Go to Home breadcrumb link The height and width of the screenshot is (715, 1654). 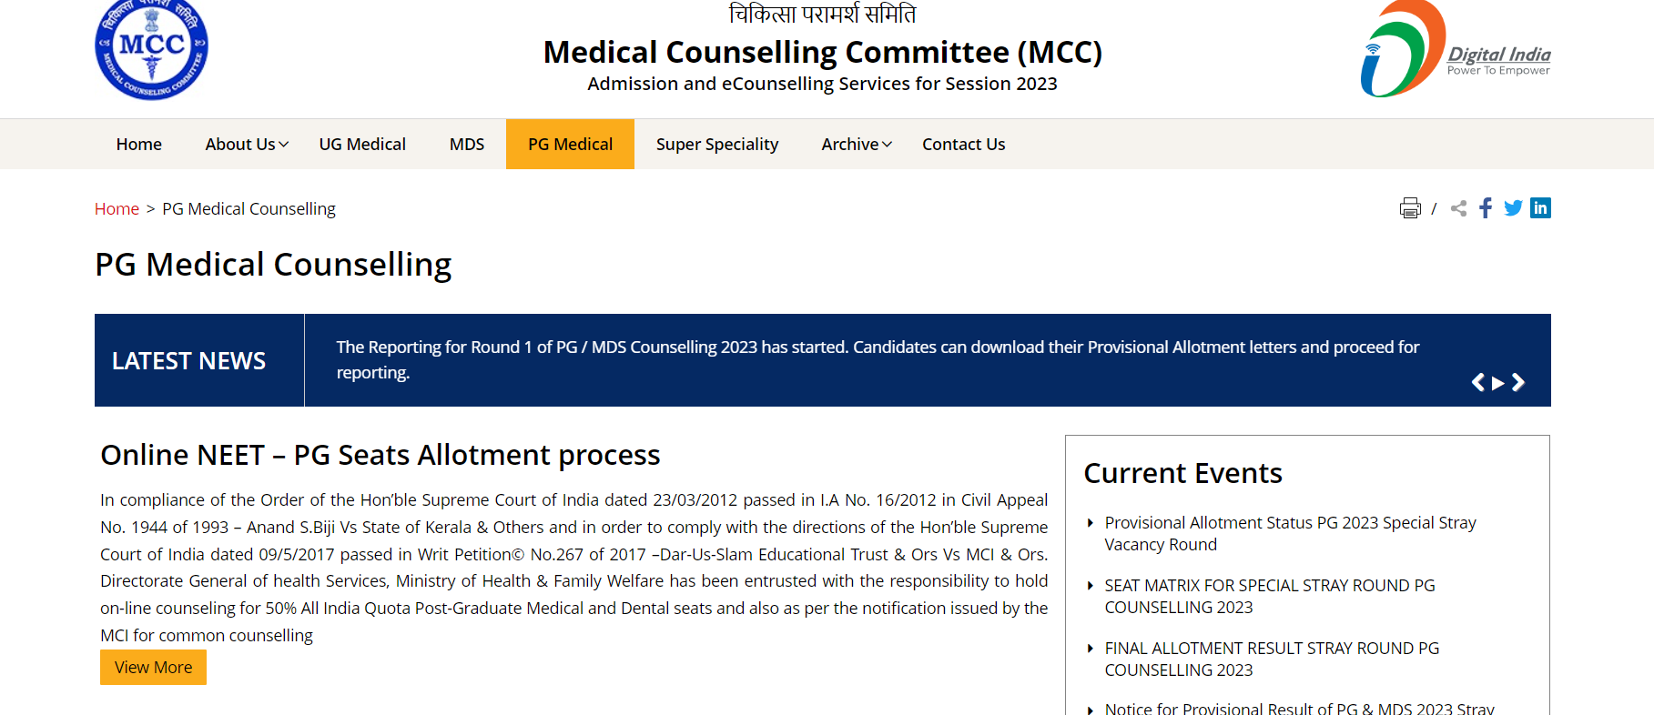coord(117,209)
